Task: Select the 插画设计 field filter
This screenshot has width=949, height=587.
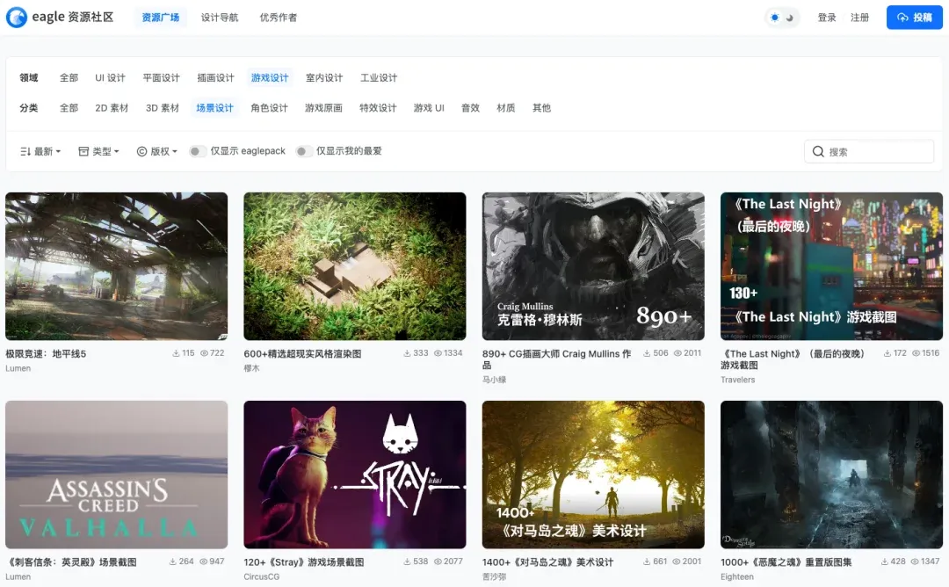Action: click(215, 77)
